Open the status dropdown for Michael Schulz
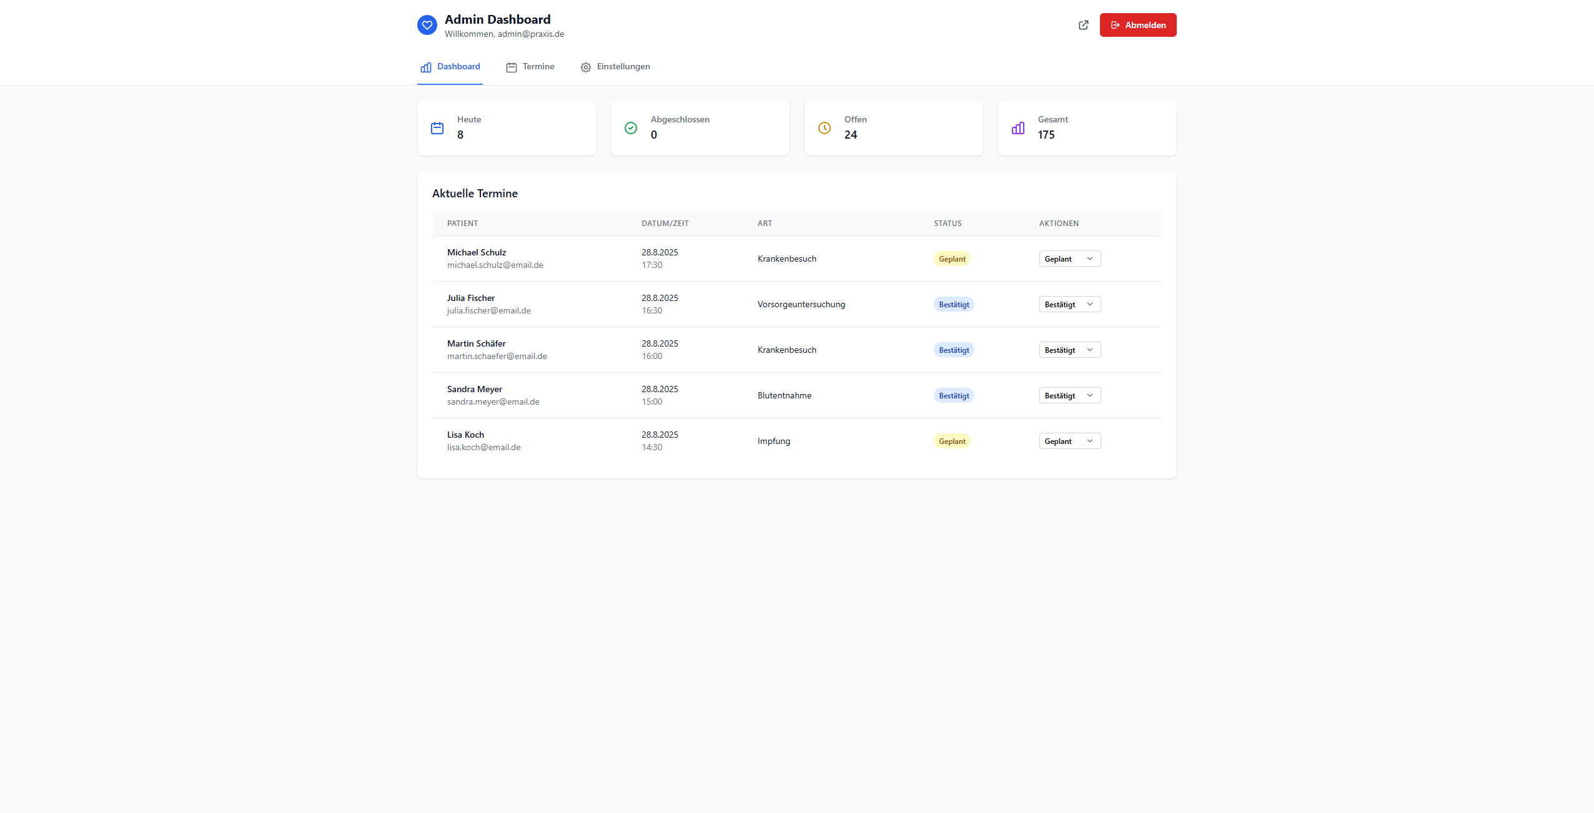 (x=1069, y=258)
